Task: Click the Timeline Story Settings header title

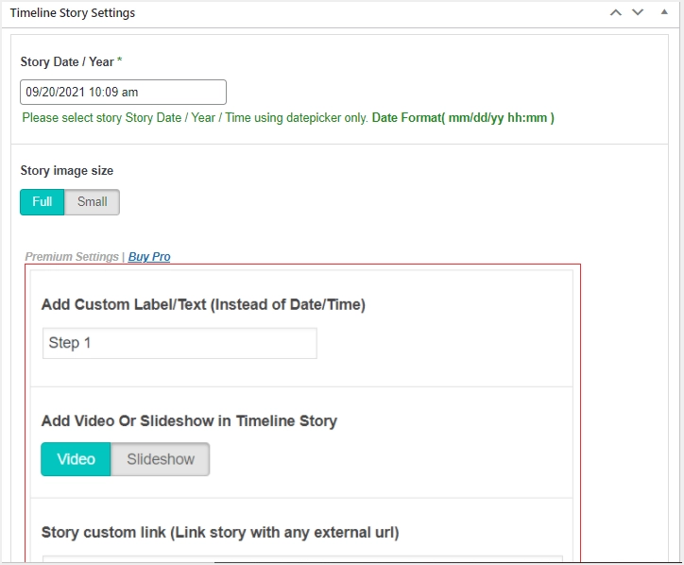Action: (72, 13)
